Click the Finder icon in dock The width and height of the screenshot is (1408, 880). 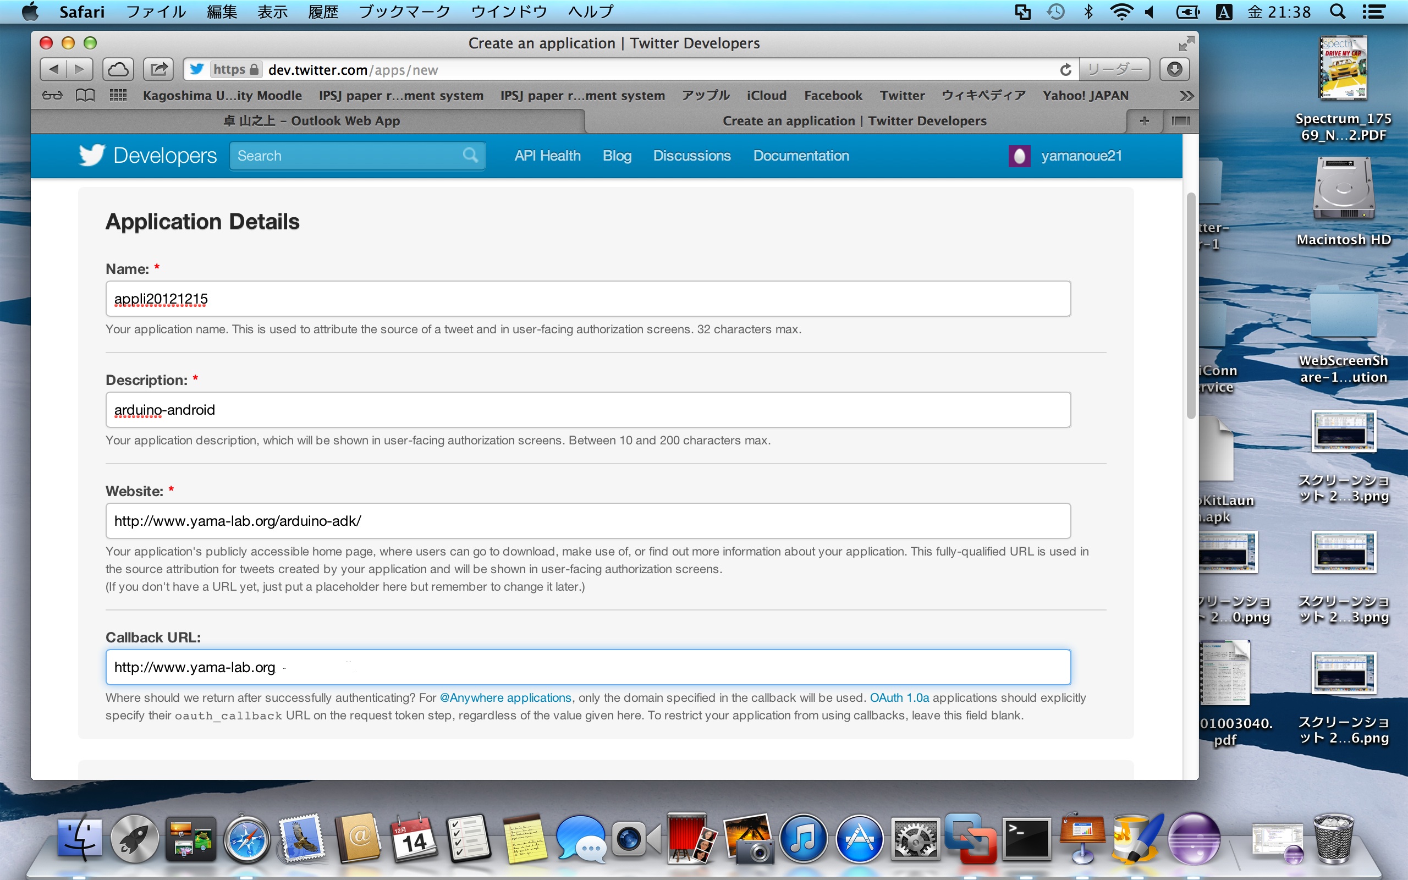click(80, 839)
